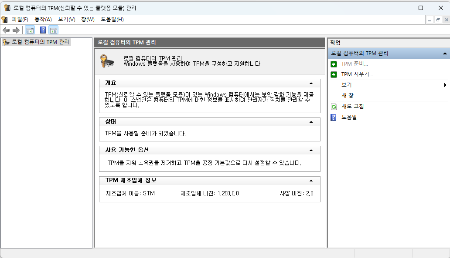Click 도움말 action text in the actions pane
Image resolution: width=450 pixels, height=258 pixels.
pyautogui.click(x=349, y=117)
